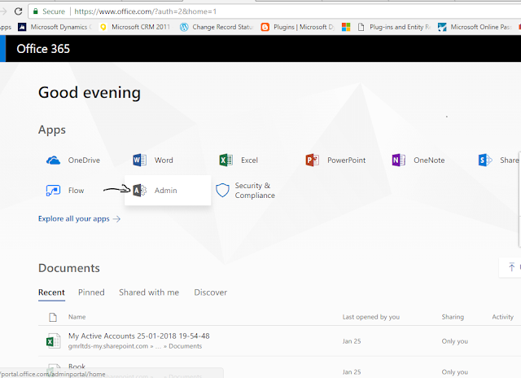Open the Shared with me tab
Screen dimensions: 521x378
(149, 292)
